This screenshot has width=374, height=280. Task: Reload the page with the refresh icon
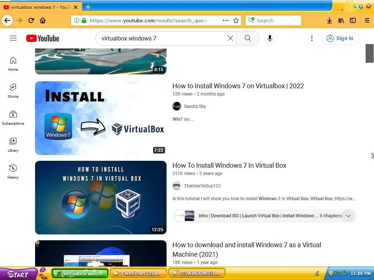[31, 20]
